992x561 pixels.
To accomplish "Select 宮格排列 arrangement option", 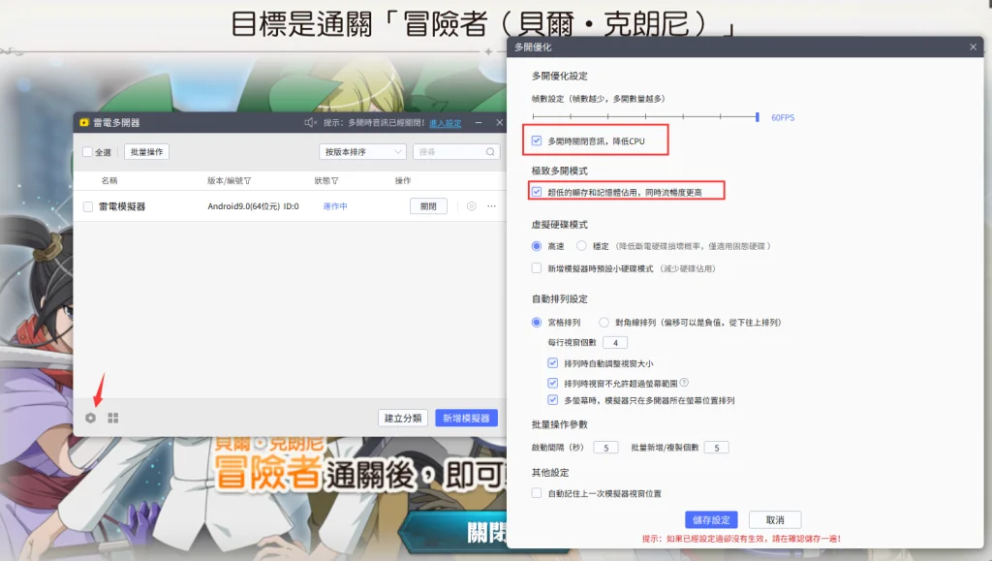I will (x=537, y=323).
